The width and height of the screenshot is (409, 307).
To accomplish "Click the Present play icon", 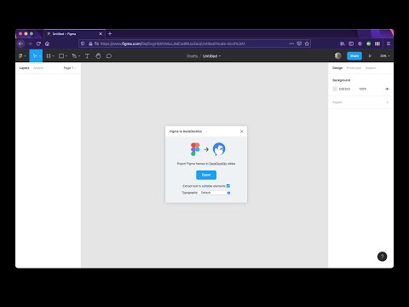I will coord(370,56).
